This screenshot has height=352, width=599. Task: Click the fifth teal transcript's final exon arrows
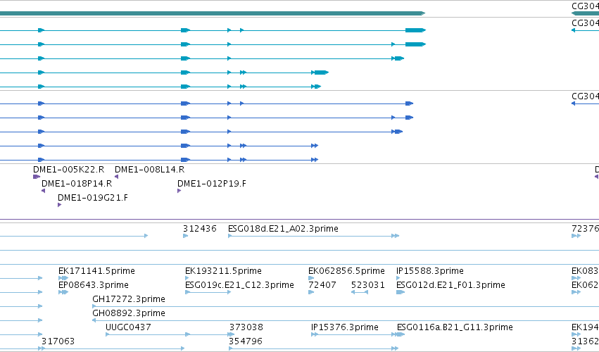coord(318,87)
